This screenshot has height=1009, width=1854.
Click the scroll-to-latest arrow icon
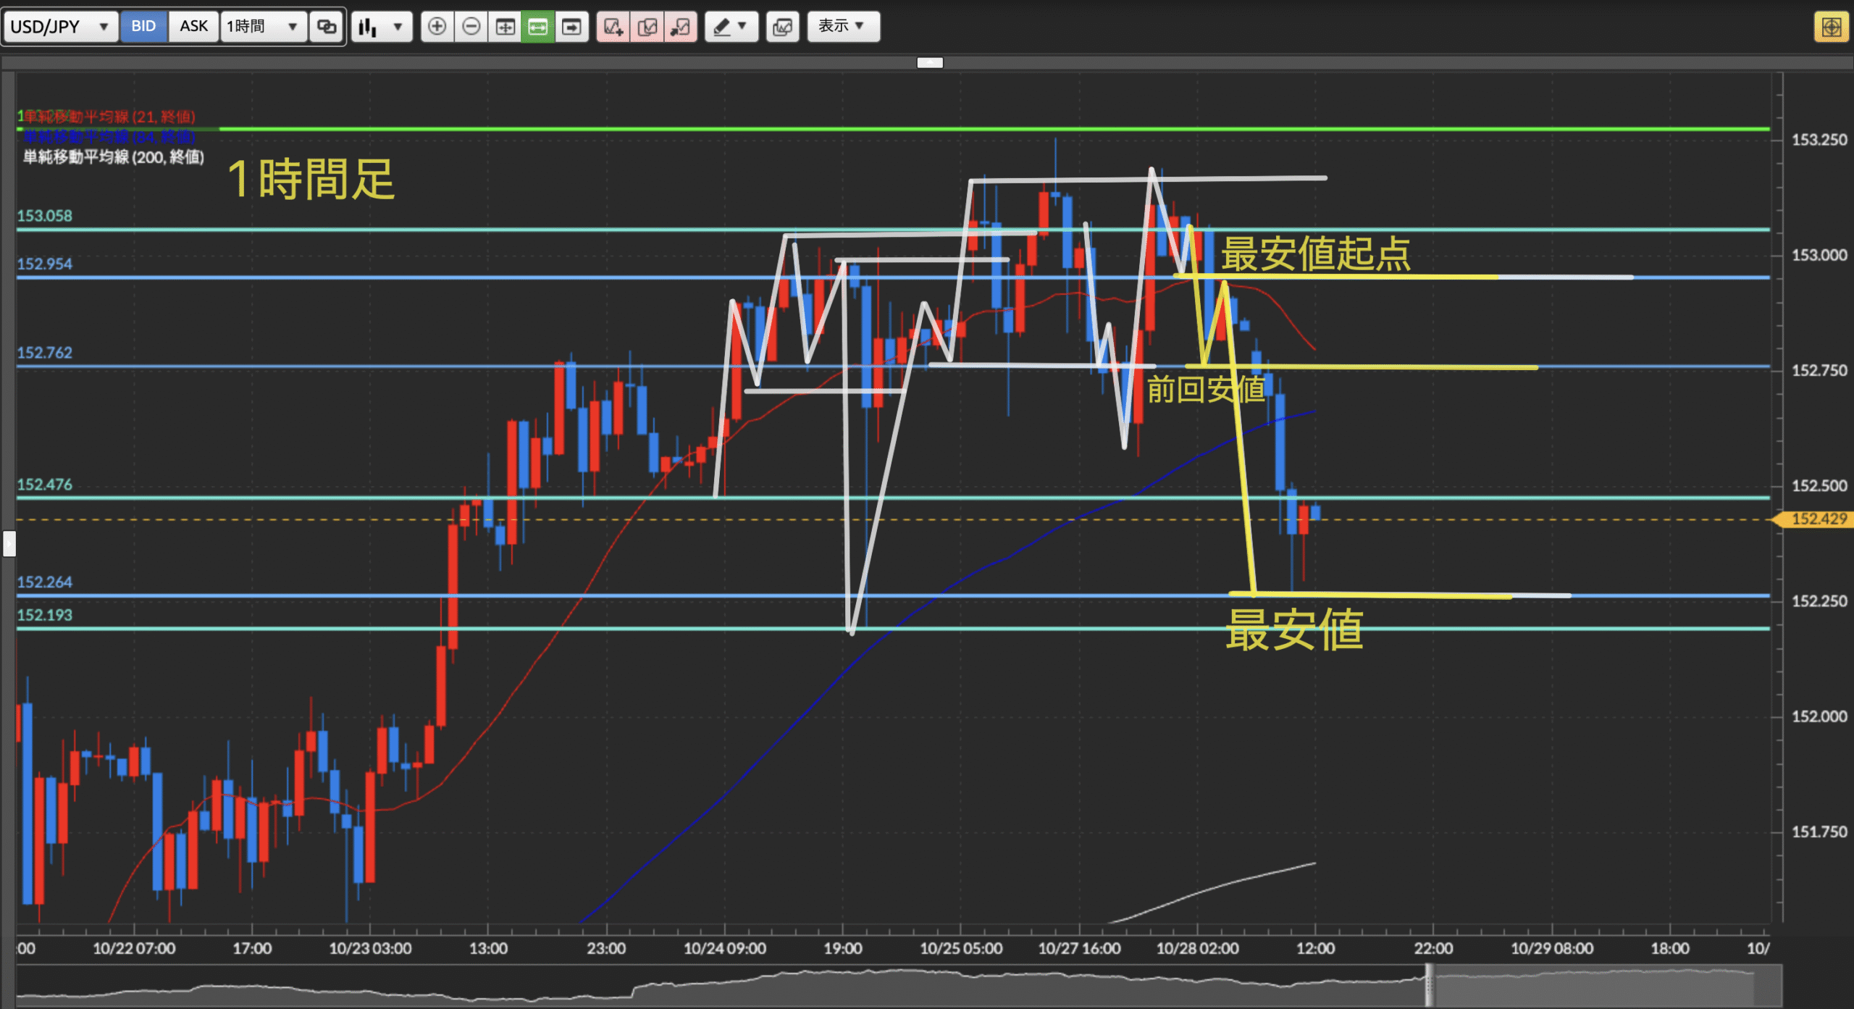coord(572,27)
